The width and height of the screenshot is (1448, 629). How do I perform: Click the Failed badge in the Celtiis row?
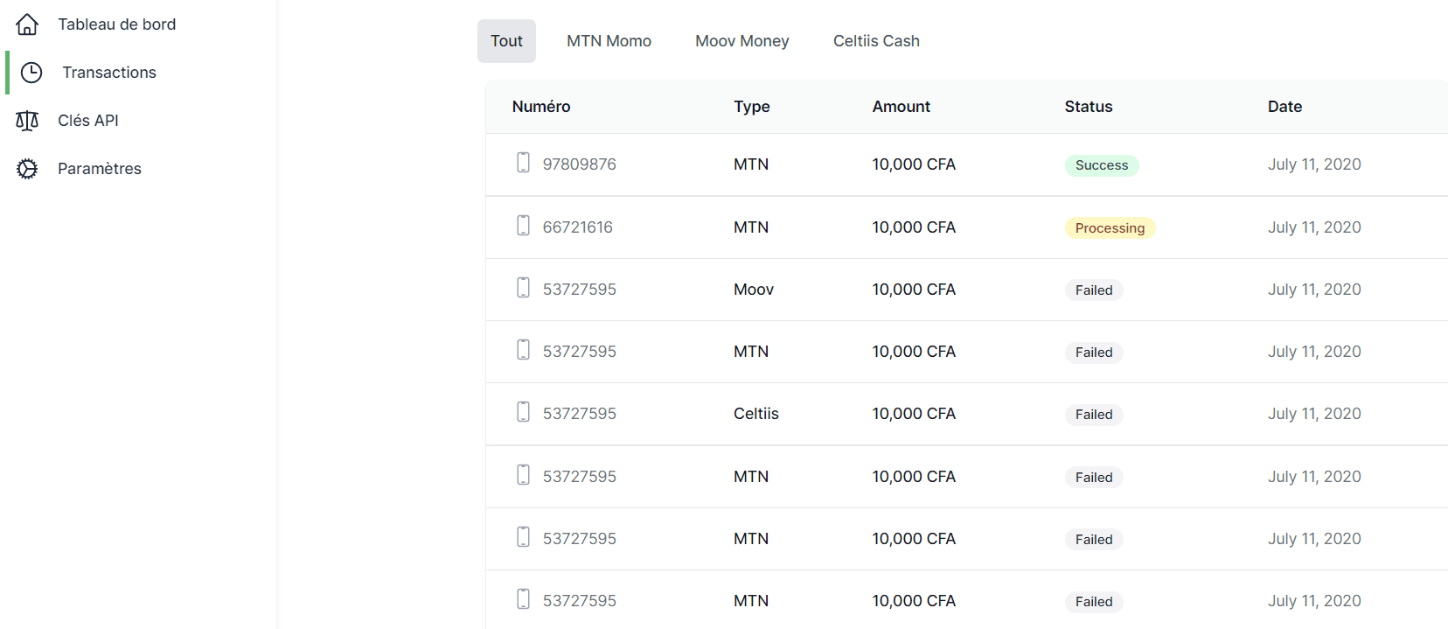coord(1094,415)
